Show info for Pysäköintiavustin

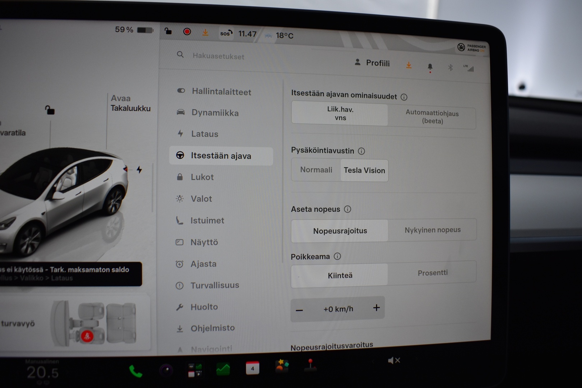[x=362, y=151]
